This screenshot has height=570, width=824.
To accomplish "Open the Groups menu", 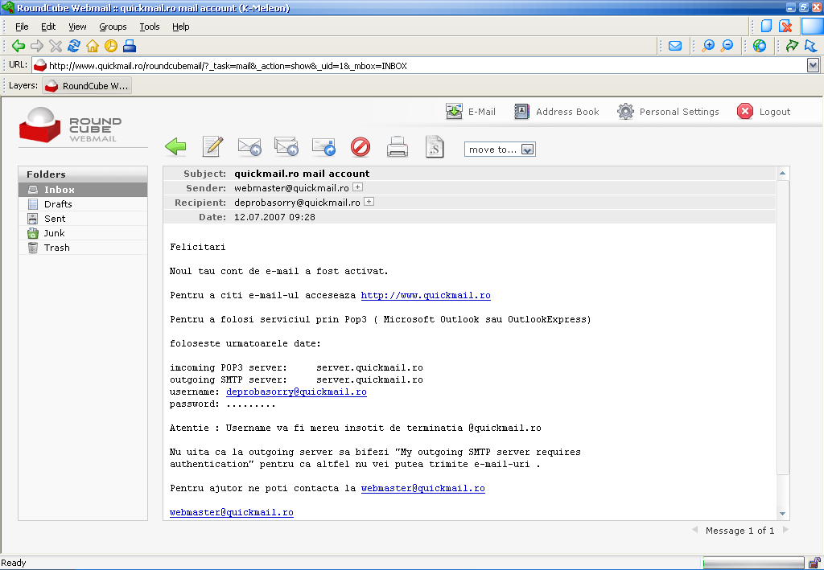I will (113, 27).
